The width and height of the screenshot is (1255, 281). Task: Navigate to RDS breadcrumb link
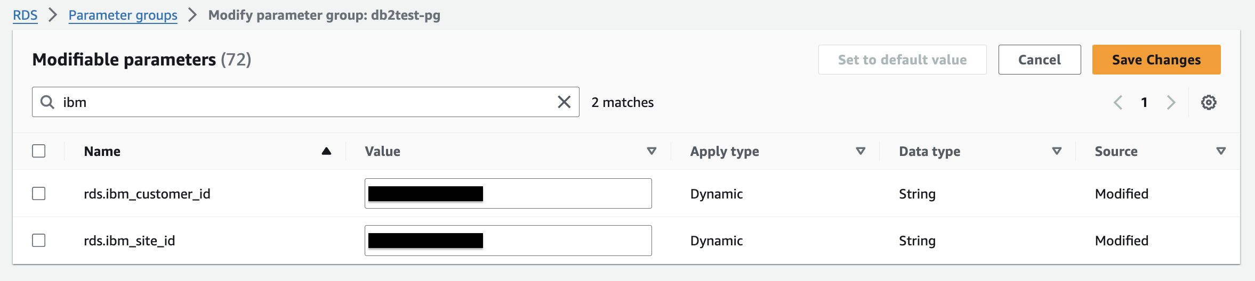tap(25, 15)
